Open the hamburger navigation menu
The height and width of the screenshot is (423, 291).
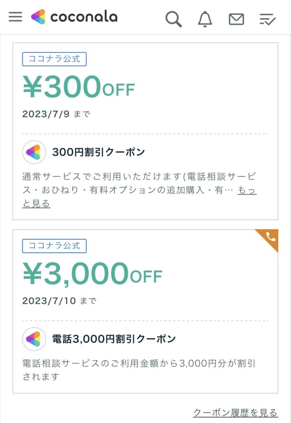click(x=15, y=17)
